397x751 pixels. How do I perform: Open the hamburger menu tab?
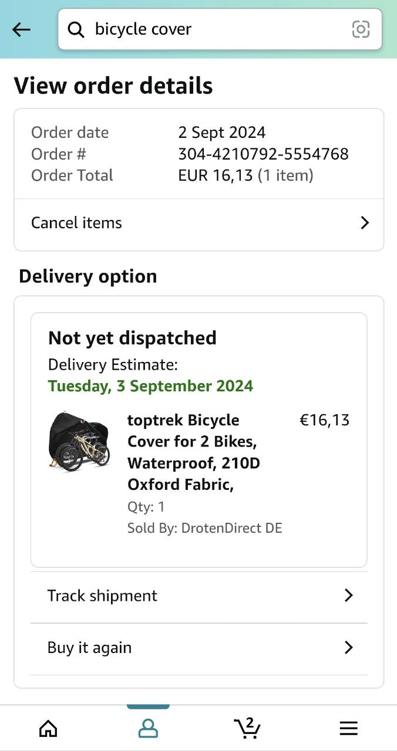(348, 728)
